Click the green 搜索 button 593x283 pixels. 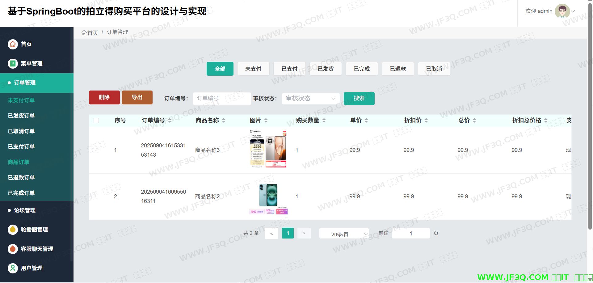pos(359,99)
